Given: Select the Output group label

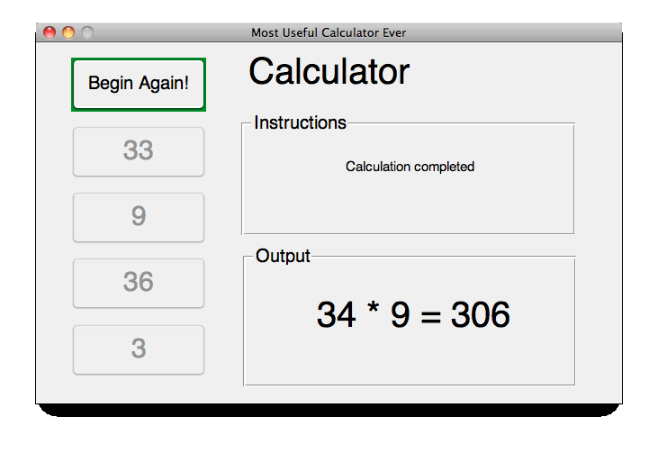Looking at the screenshot, I should click(283, 256).
